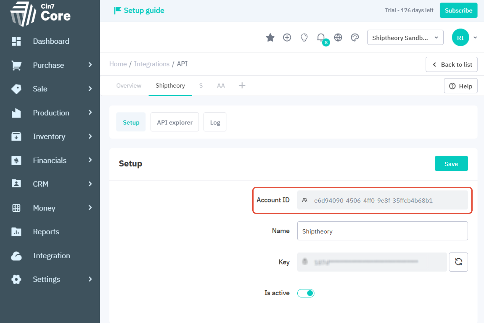Click the Purchase cart icon
484x323 pixels.
coord(16,65)
